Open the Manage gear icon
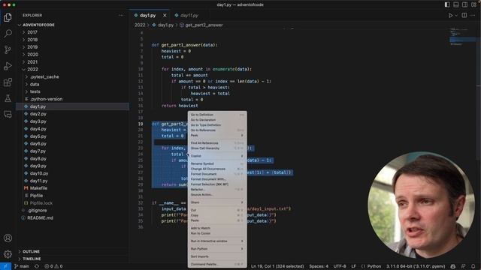Image resolution: width=481 pixels, height=270 pixels. click(x=8, y=253)
